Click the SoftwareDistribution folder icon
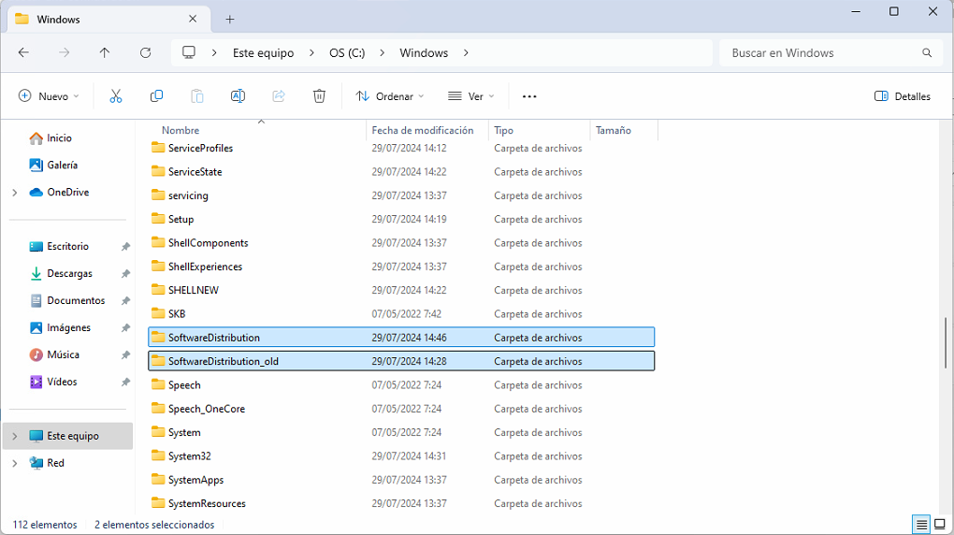954x535 pixels. pyautogui.click(x=158, y=338)
